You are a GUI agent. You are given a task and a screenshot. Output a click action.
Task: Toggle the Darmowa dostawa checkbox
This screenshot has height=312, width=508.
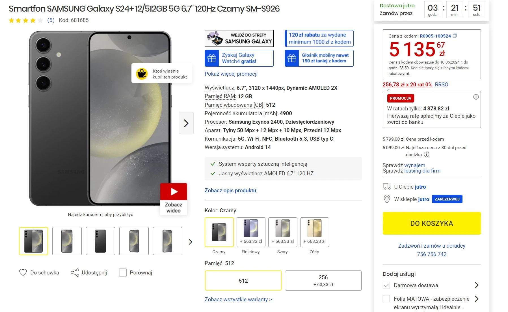coord(386,285)
